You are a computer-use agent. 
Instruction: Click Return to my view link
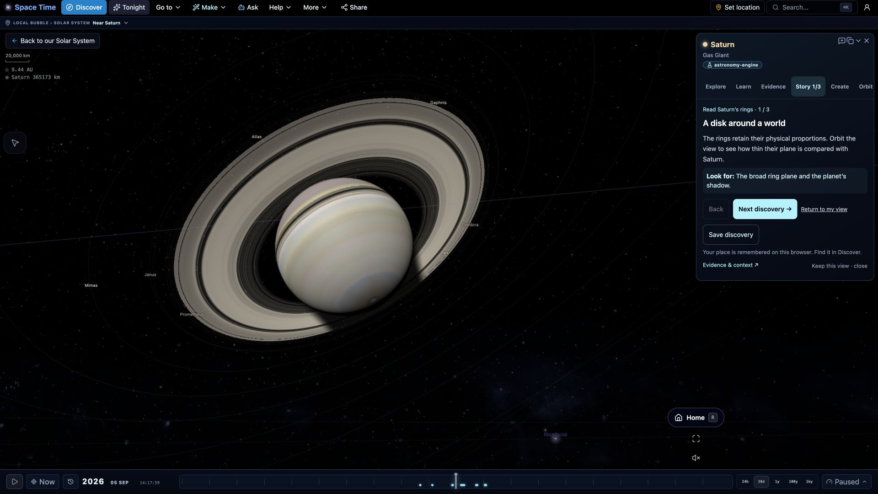click(x=824, y=209)
